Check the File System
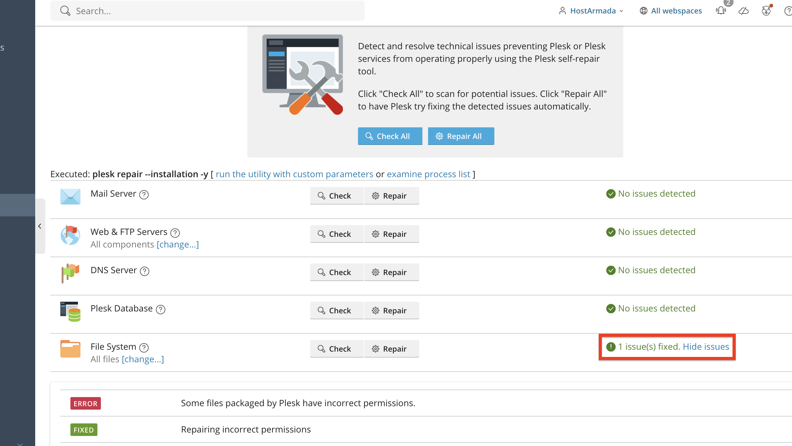This screenshot has width=792, height=446. (x=337, y=349)
